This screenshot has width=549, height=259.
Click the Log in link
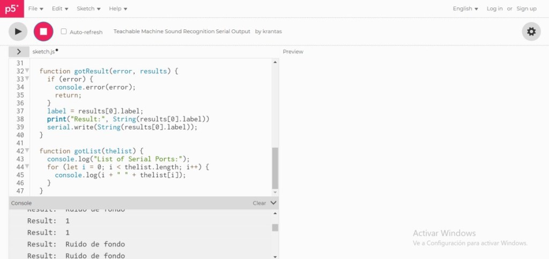(x=494, y=9)
